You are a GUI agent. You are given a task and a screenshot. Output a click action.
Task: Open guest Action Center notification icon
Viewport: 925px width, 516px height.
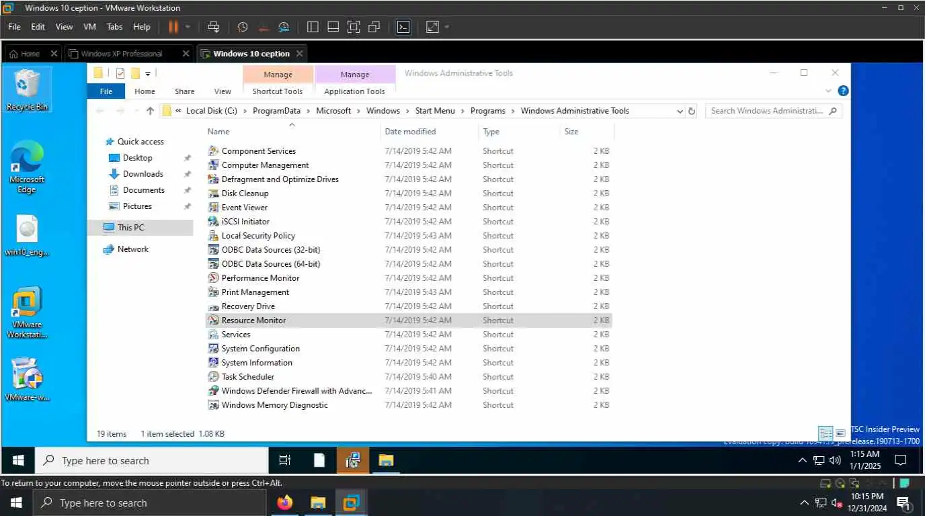[901, 460]
